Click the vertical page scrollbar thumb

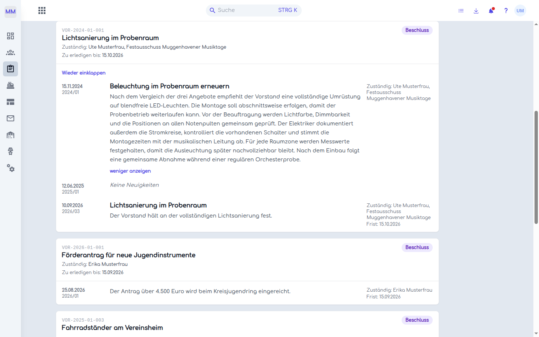pyautogui.click(x=536, y=167)
